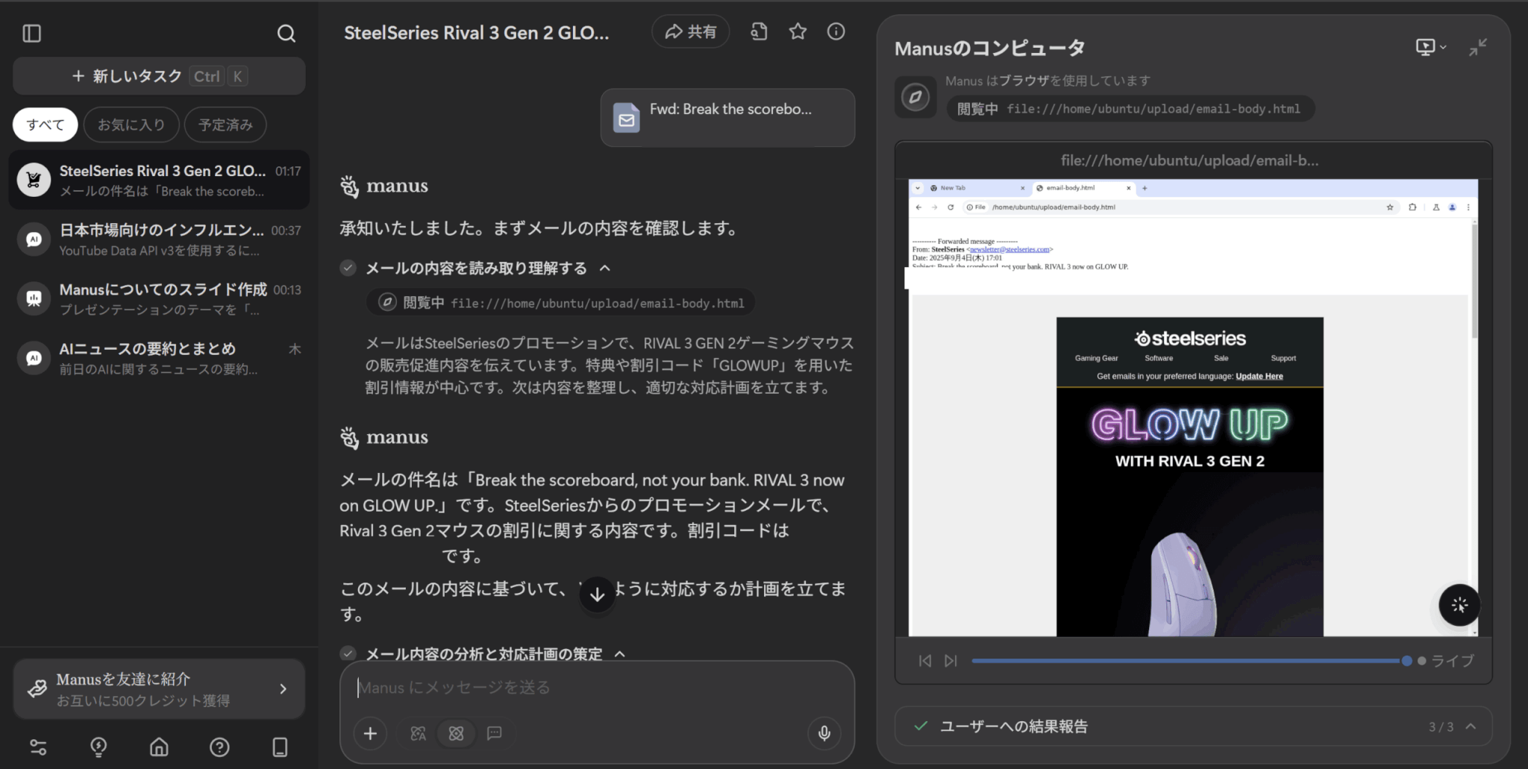The height and width of the screenshot is (769, 1528).
Task: Click the 共有 share button
Action: (690, 31)
